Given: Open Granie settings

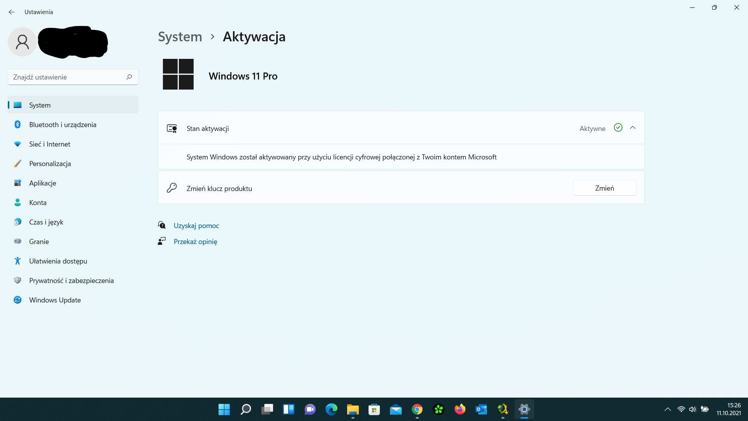Looking at the screenshot, I should [x=73, y=241].
